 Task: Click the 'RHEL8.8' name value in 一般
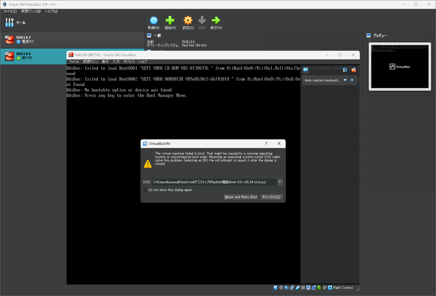coord(188,42)
